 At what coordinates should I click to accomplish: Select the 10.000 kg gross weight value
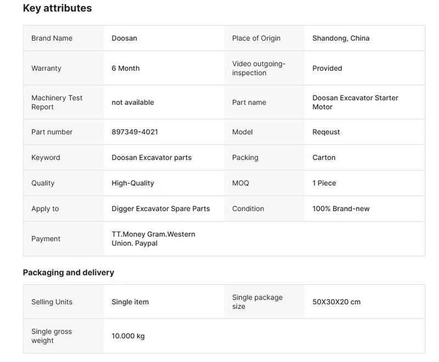click(x=128, y=336)
